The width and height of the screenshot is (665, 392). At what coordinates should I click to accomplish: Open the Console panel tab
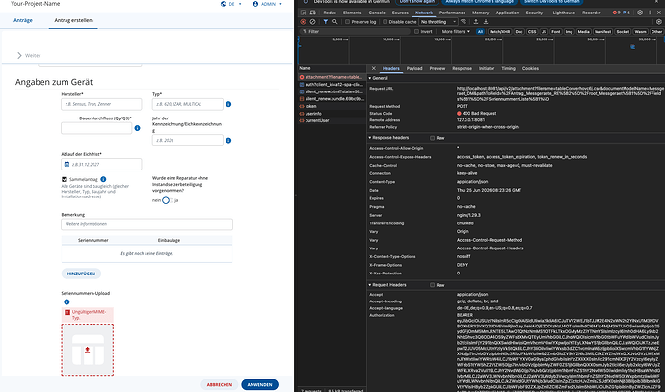377,13
